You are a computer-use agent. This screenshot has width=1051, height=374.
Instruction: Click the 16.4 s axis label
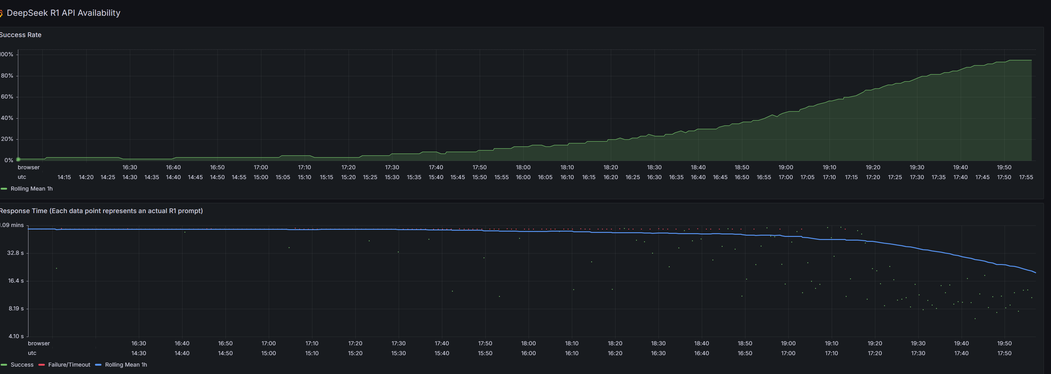click(15, 281)
